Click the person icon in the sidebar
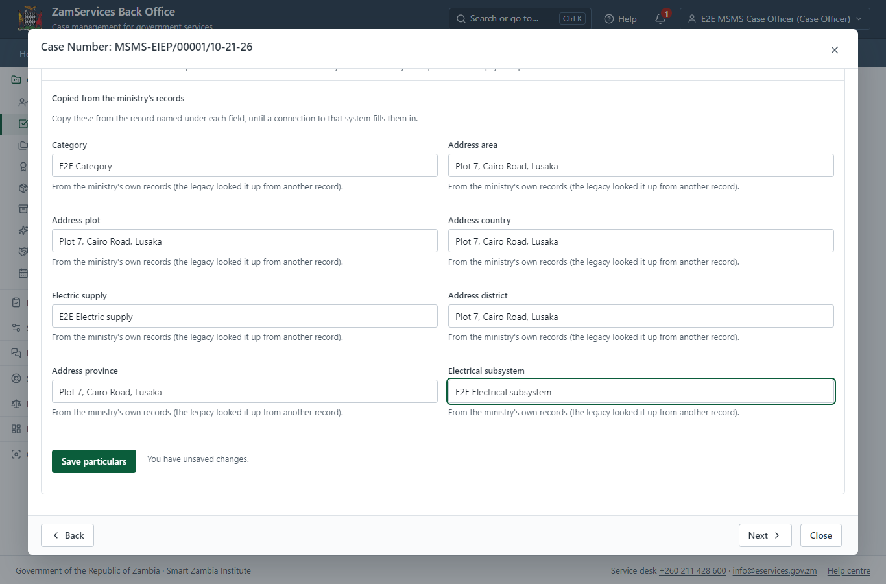The height and width of the screenshot is (584, 886). point(23,103)
